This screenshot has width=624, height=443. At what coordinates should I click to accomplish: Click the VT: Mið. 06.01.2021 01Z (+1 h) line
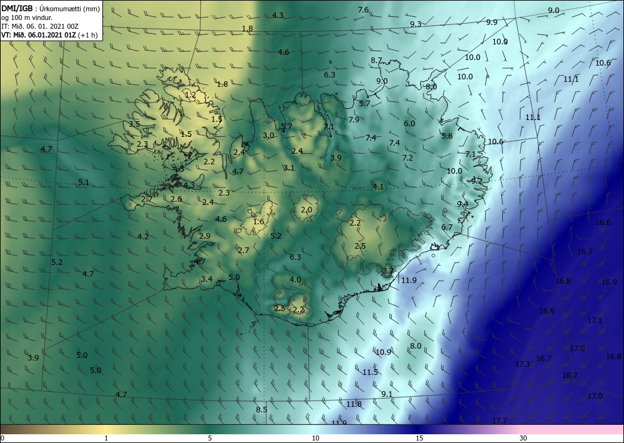pos(48,34)
